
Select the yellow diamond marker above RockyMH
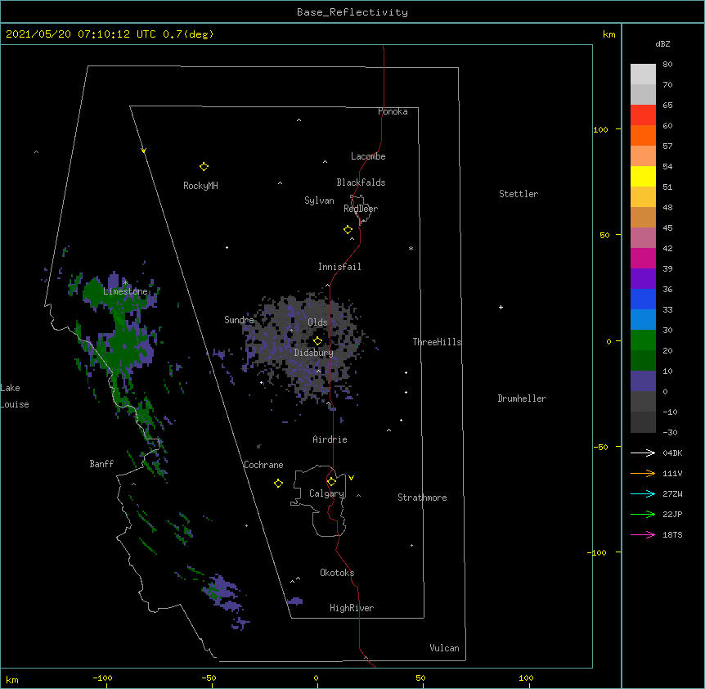coord(204,167)
